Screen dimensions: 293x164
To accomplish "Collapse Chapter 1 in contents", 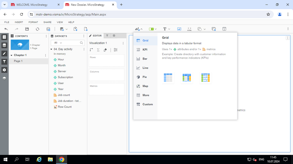I will pyautogui.click(x=11, y=55).
